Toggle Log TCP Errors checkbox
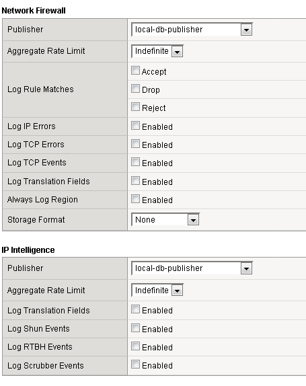This screenshot has width=306, height=386. pos(135,144)
